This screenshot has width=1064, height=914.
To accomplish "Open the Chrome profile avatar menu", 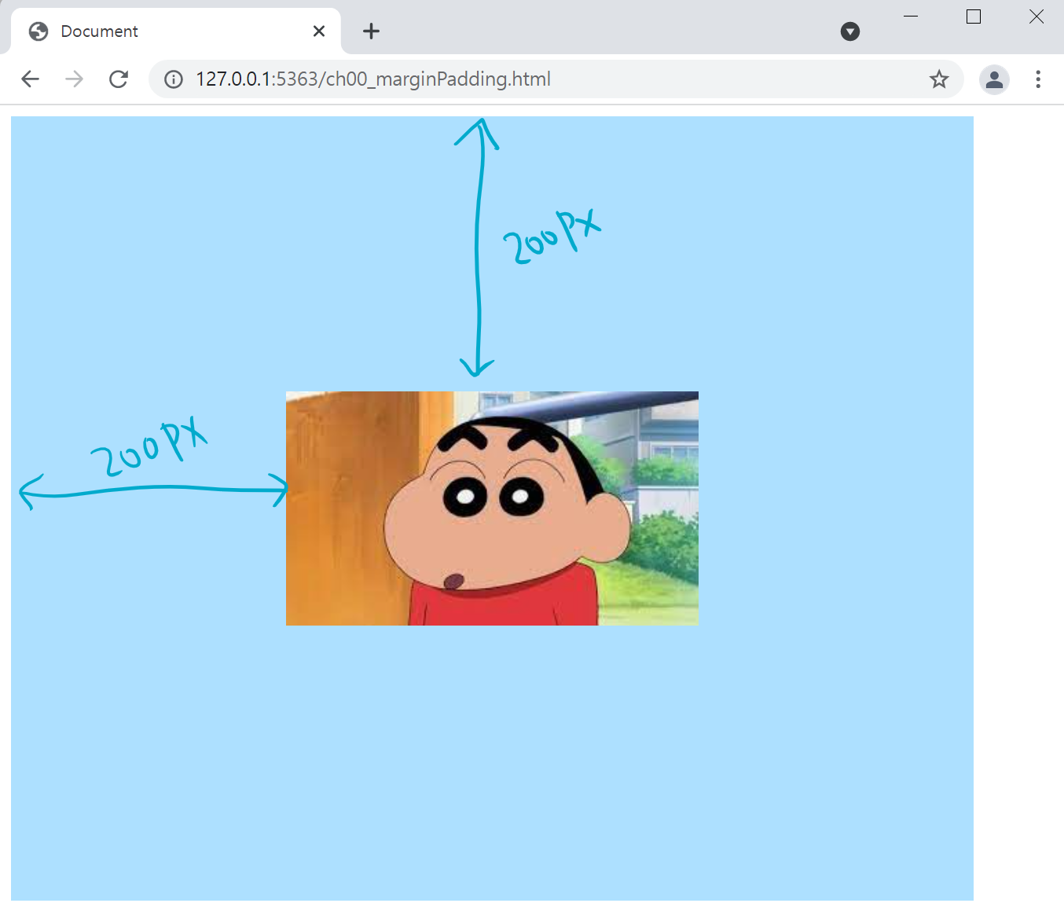I will click(x=994, y=79).
